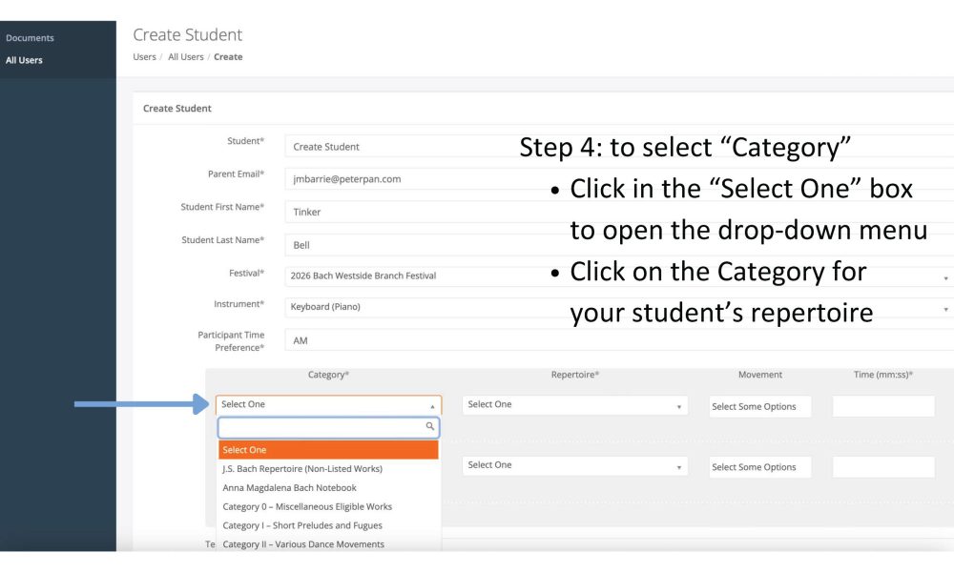Click the first Time (mm:ss) field
This screenshot has height=572, width=954.
coord(883,406)
